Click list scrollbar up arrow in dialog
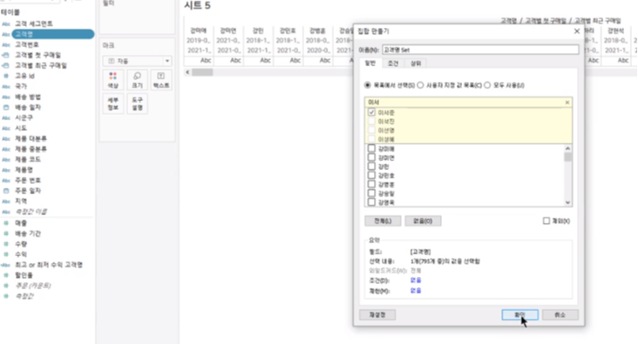The image size is (638, 344). click(567, 148)
